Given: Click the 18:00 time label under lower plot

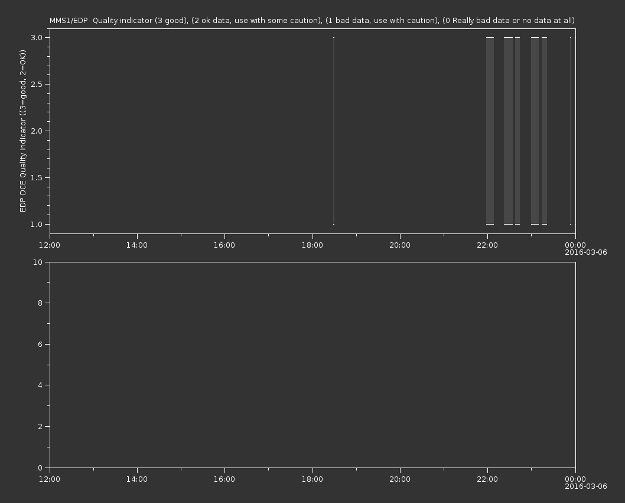Looking at the screenshot, I should 312,479.
